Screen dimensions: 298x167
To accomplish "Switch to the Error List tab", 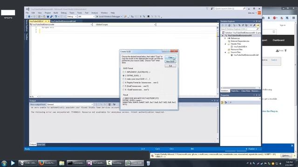I will pyautogui.click(x=41, y=145).
